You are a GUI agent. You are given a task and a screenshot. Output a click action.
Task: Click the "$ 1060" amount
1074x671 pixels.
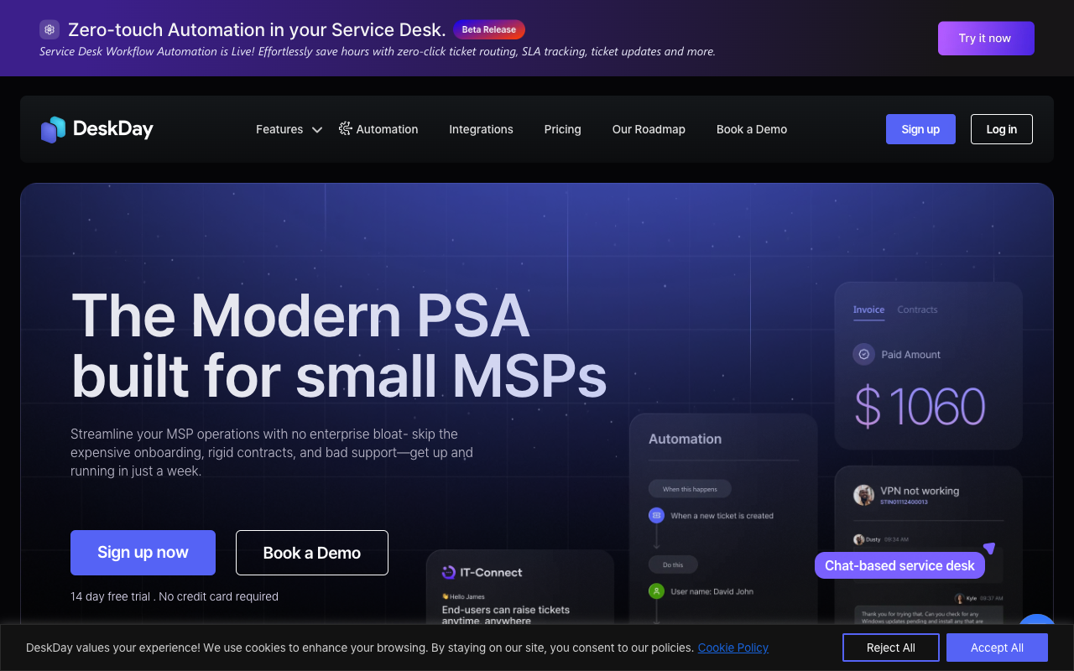point(920,407)
